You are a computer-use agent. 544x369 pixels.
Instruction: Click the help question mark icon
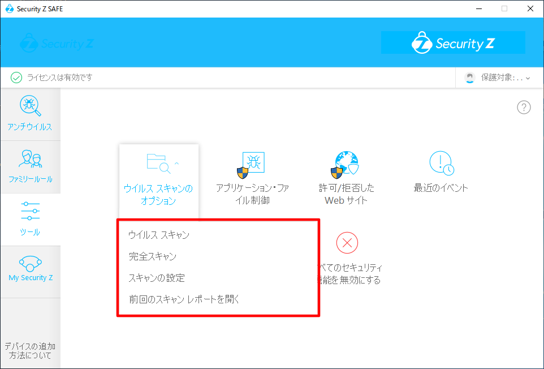coord(524,108)
